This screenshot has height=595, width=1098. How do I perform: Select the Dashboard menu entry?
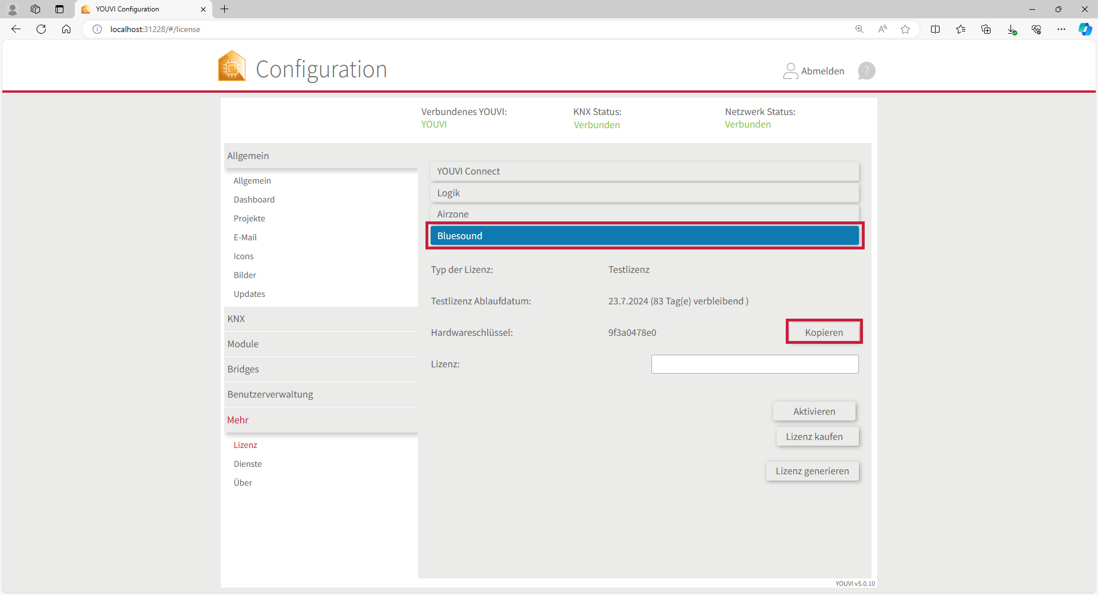click(x=254, y=200)
